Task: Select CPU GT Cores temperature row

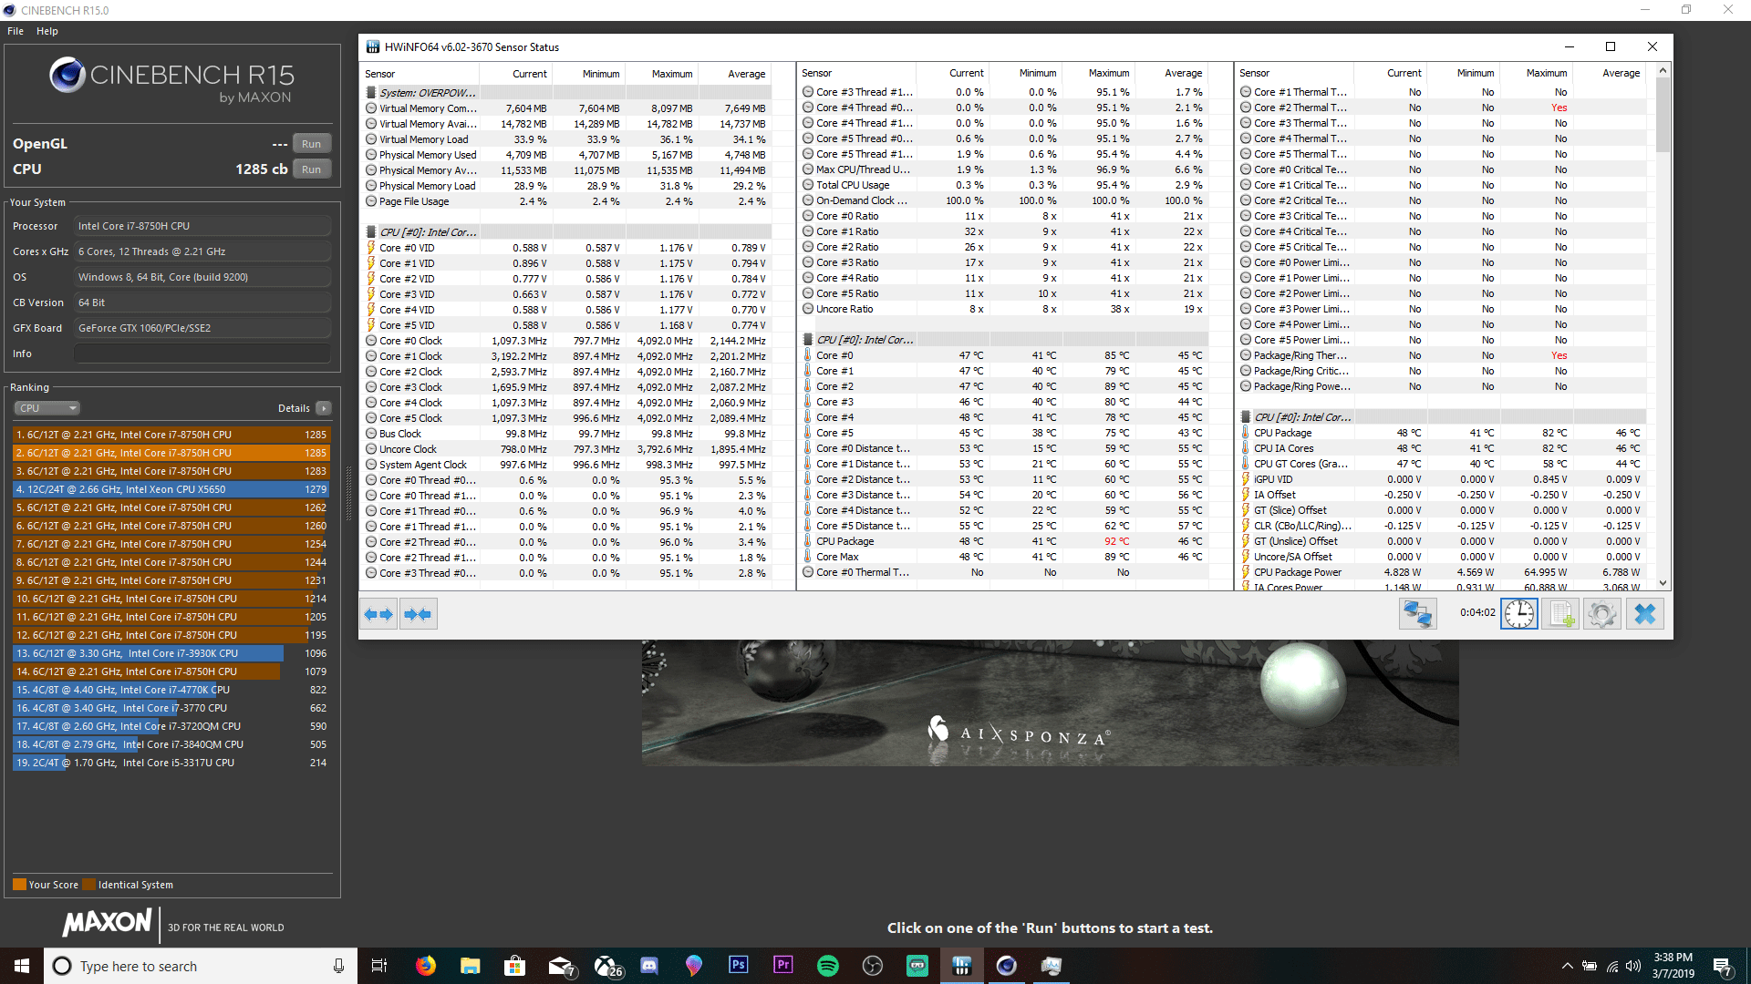Action: pos(1443,464)
